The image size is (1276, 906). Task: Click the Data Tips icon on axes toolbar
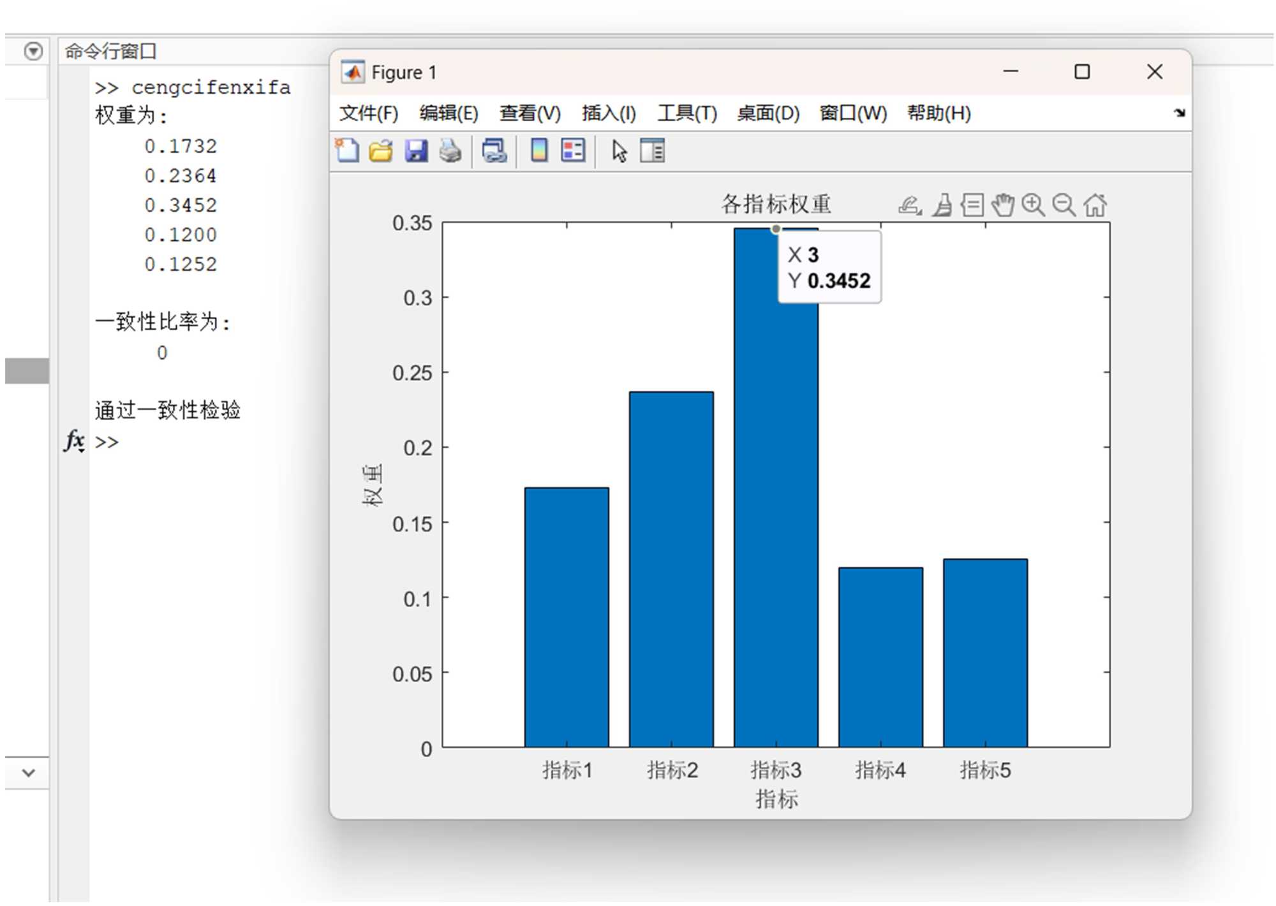coord(972,205)
